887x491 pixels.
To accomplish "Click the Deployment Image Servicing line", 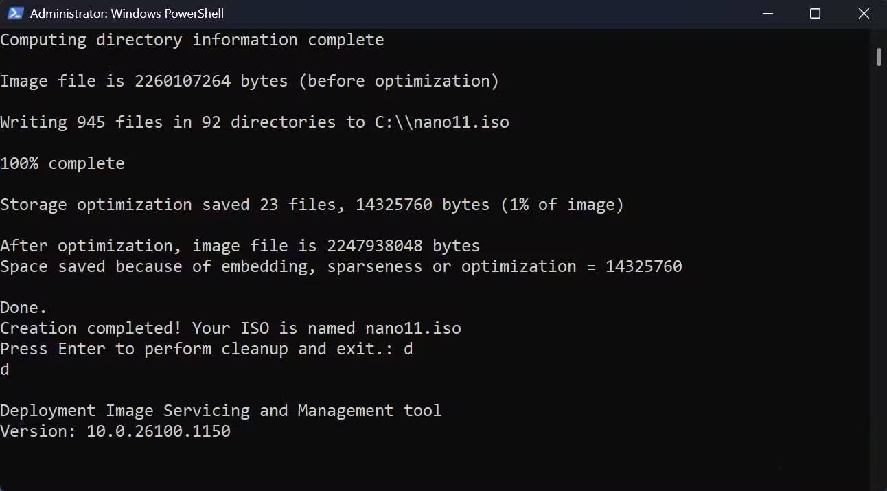I will [220, 410].
